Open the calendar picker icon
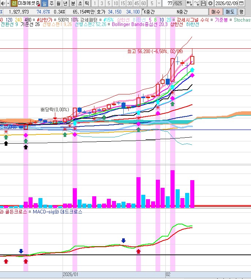 [241, 3]
